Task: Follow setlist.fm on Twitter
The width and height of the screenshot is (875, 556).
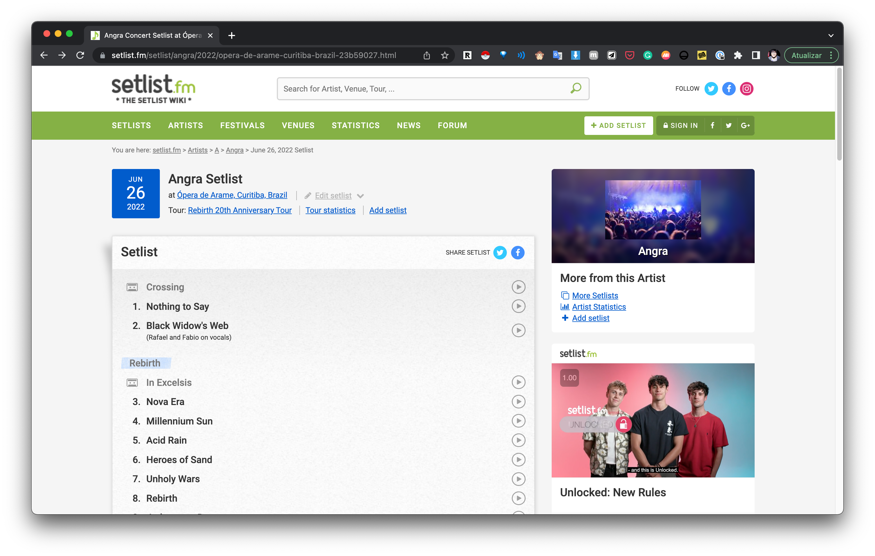Action: click(x=711, y=89)
